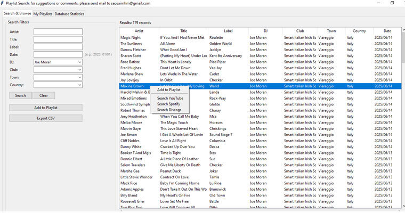This screenshot has width=405, height=213.
Task: Choose Search Discogs from context menu
Action: [x=169, y=110]
